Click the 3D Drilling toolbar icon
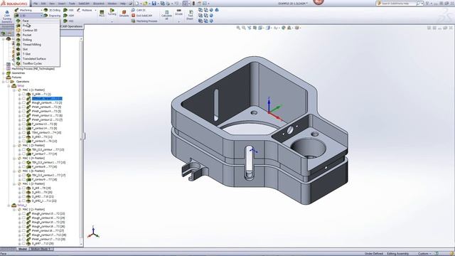 pos(45,10)
